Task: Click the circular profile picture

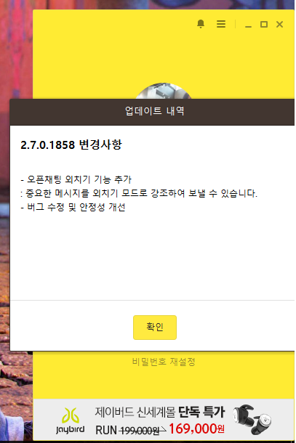Action: (x=164, y=91)
